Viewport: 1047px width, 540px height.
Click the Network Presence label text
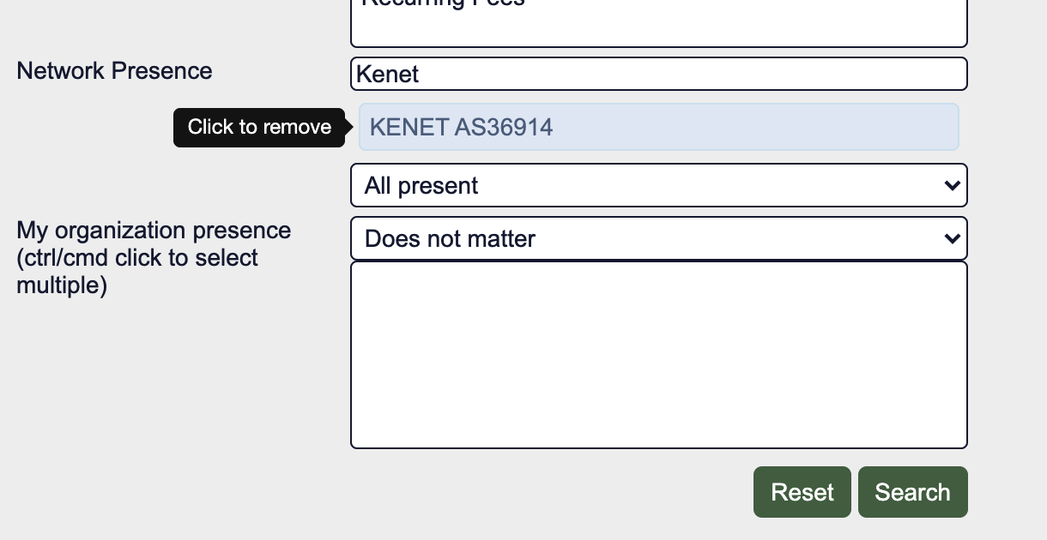pos(114,70)
